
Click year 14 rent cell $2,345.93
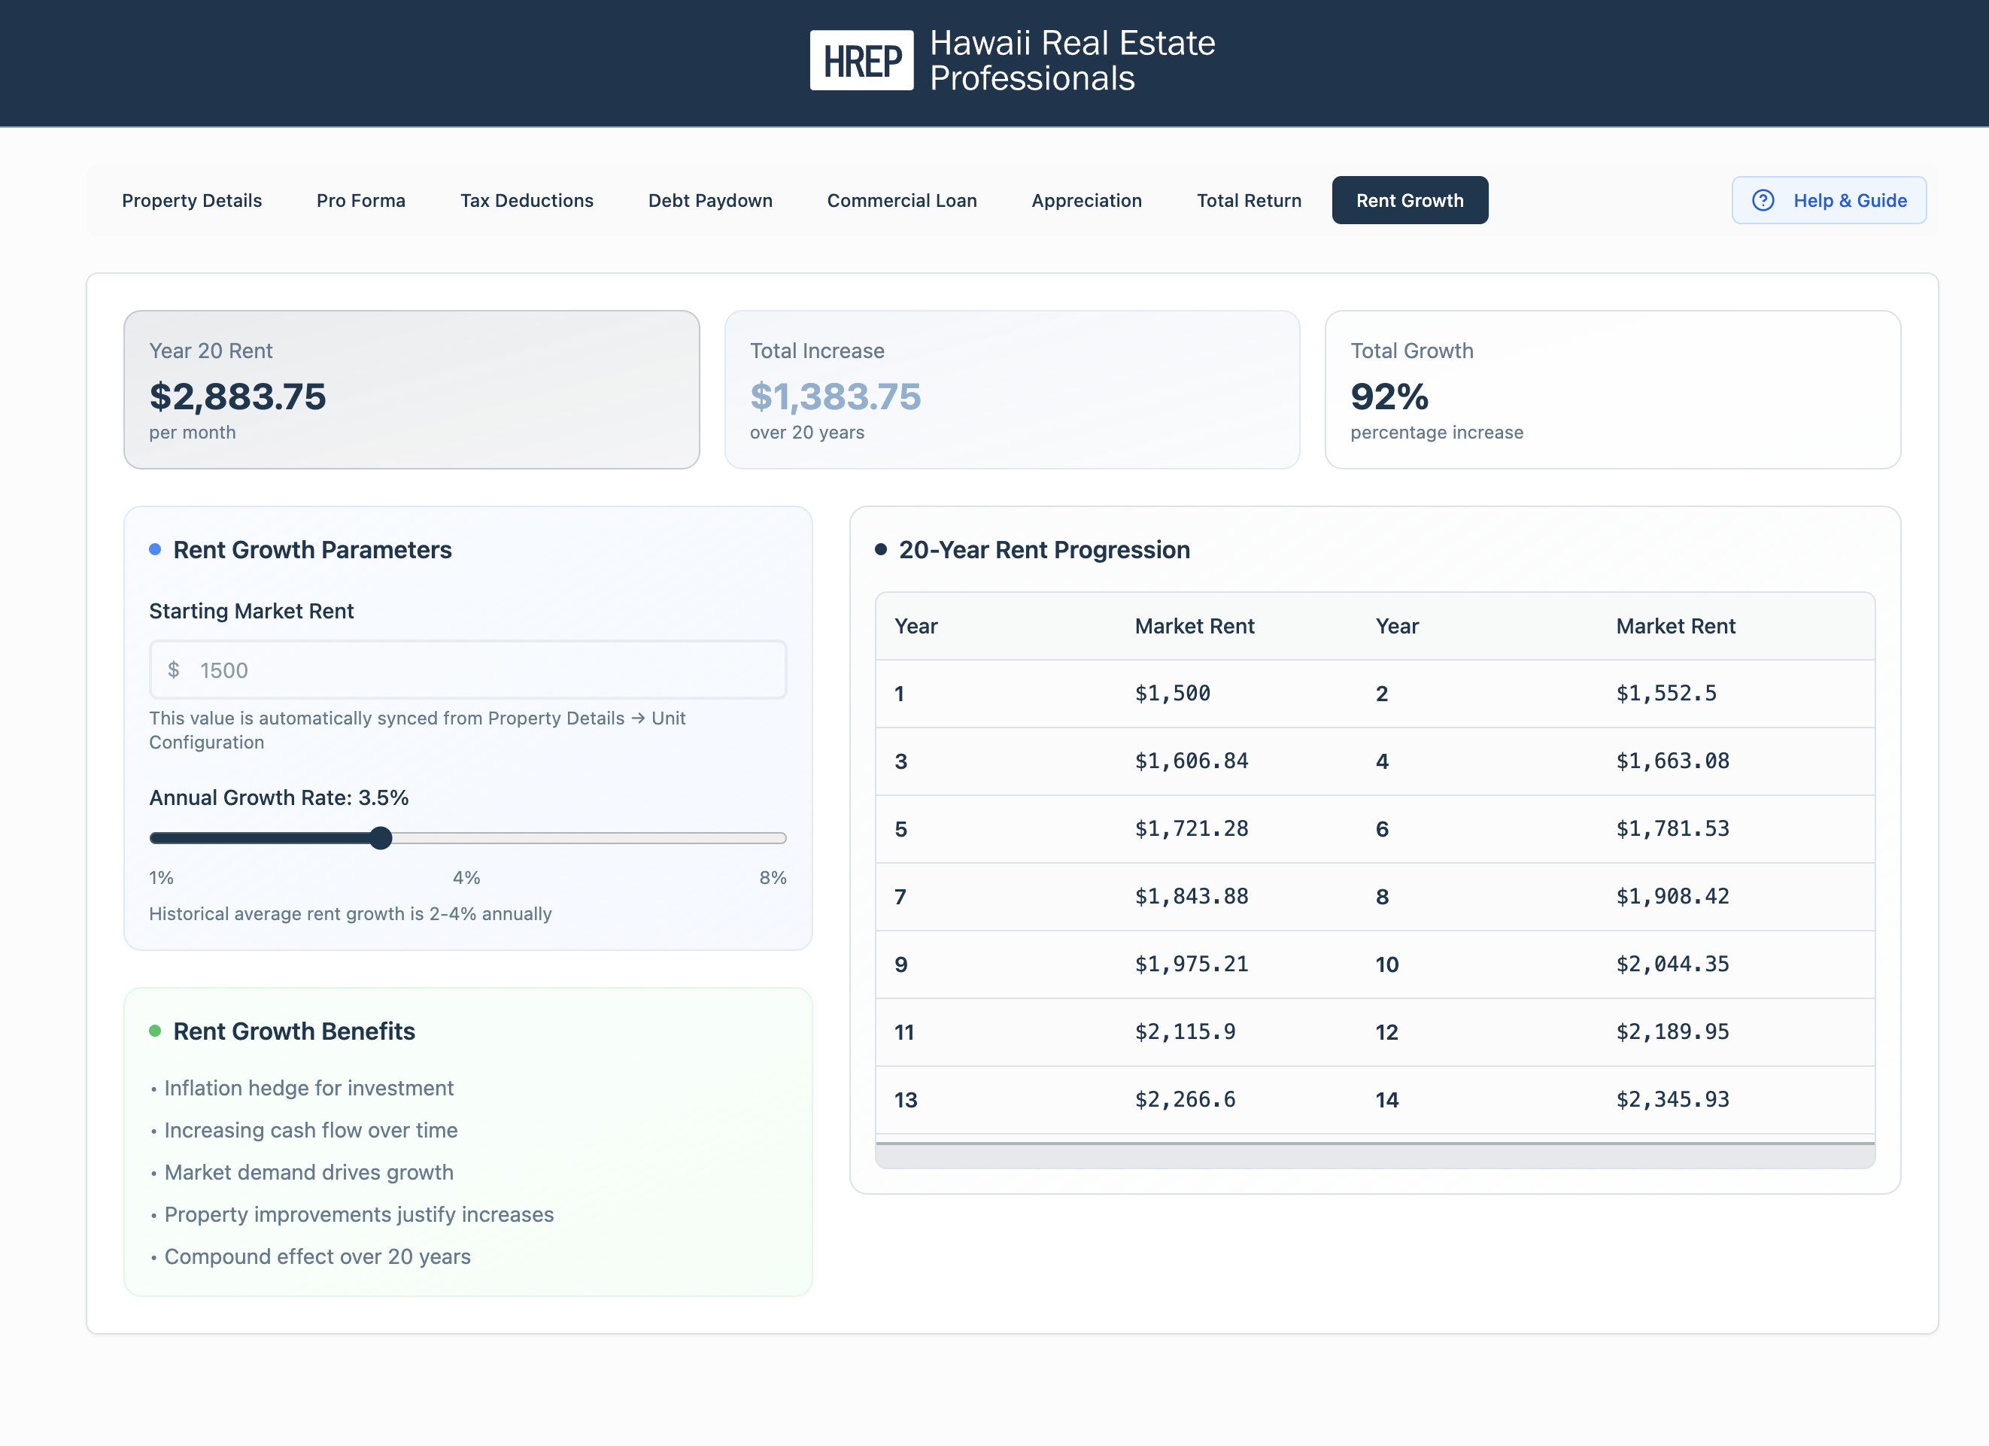pos(1672,1100)
